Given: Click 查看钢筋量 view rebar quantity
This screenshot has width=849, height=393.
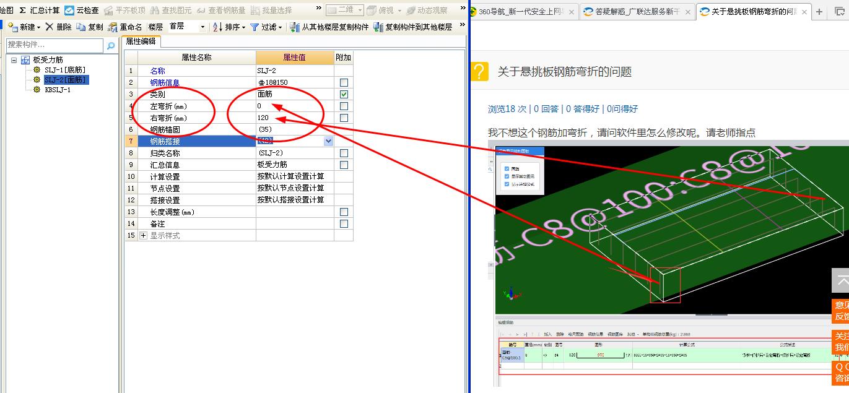Looking at the screenshot, I should coord(221,11).
